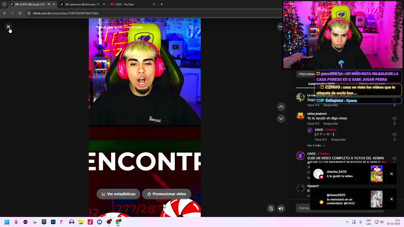Show hidden system tray icons
The height and width of the screenshot is (227, 404).
point(347,222)
